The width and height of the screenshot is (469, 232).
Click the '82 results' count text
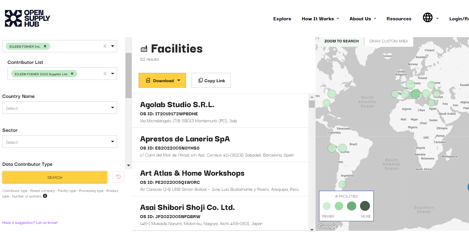(x=149, y=59)
